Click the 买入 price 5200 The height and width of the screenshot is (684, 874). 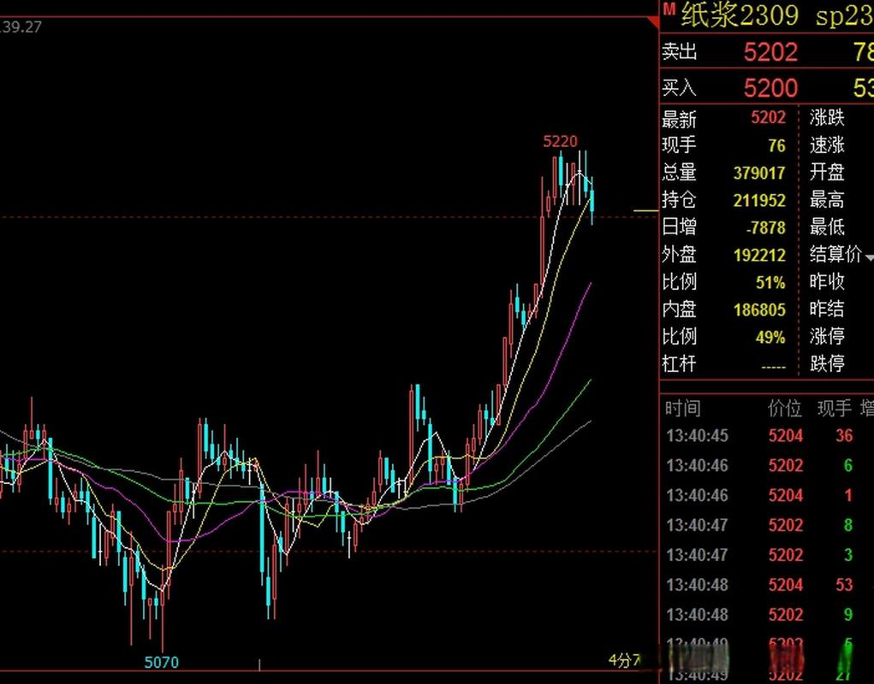pos(770,87)
